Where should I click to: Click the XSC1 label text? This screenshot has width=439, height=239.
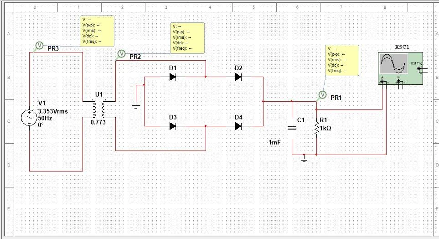[x=402, y=47]
